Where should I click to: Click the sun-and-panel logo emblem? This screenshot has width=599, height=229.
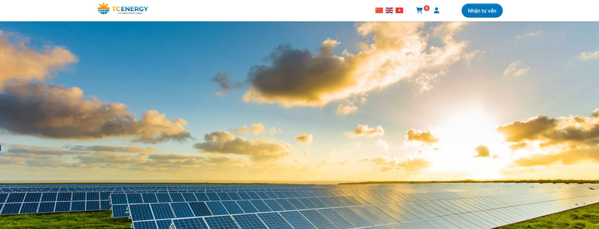[x=103, y=8]
